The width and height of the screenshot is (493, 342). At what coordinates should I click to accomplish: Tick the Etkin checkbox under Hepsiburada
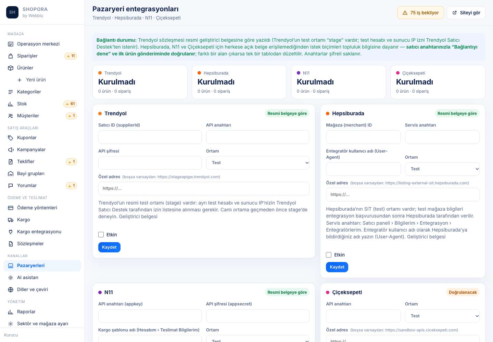(329, 255)
